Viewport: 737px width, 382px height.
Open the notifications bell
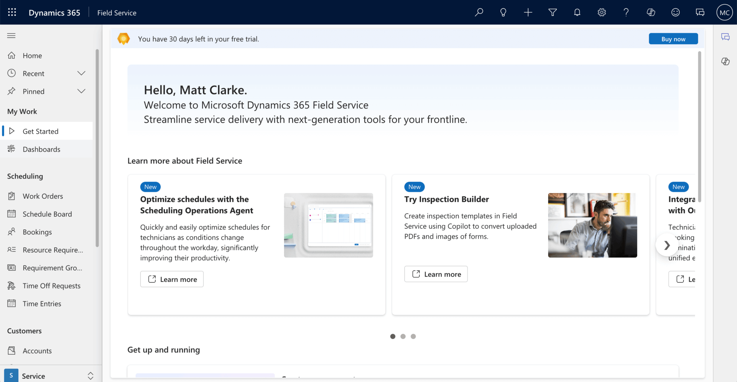[x=577, y=13]
